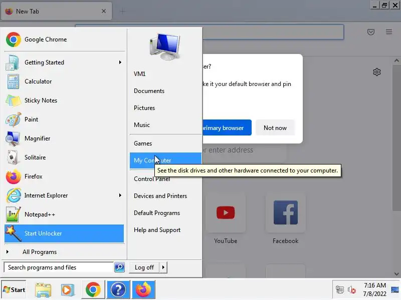Click the Firefox address bar
Viewport: 401px width, 300px height.
[x=273, y=32]
